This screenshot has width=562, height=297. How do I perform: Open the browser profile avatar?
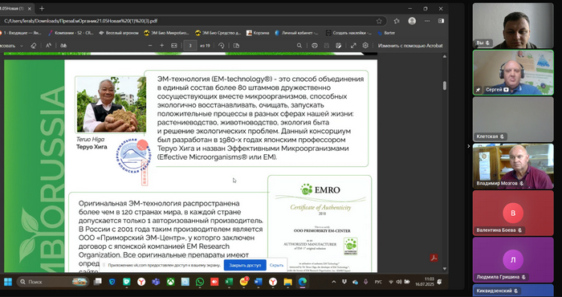pyautogui.click(x=412, y=21)
